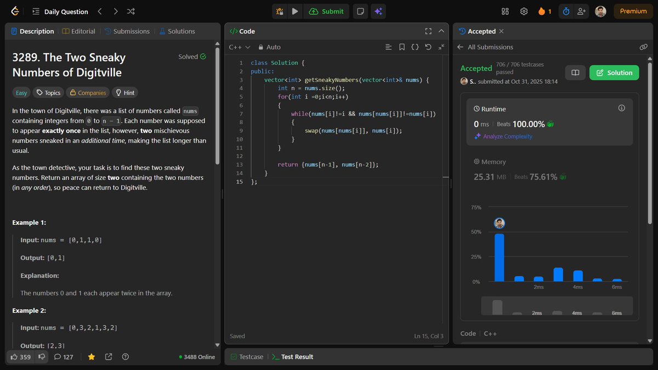Click the curly braces snippet icon
This screenshot has width=658, height=370.
(415, 47)
